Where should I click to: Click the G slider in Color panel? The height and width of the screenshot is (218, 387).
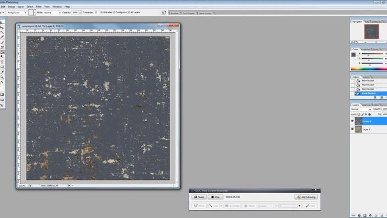(x=372, y=59)
